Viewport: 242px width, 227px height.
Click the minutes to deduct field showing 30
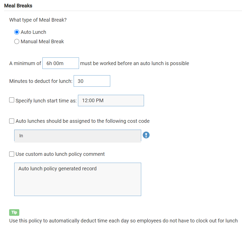point(92,81)
